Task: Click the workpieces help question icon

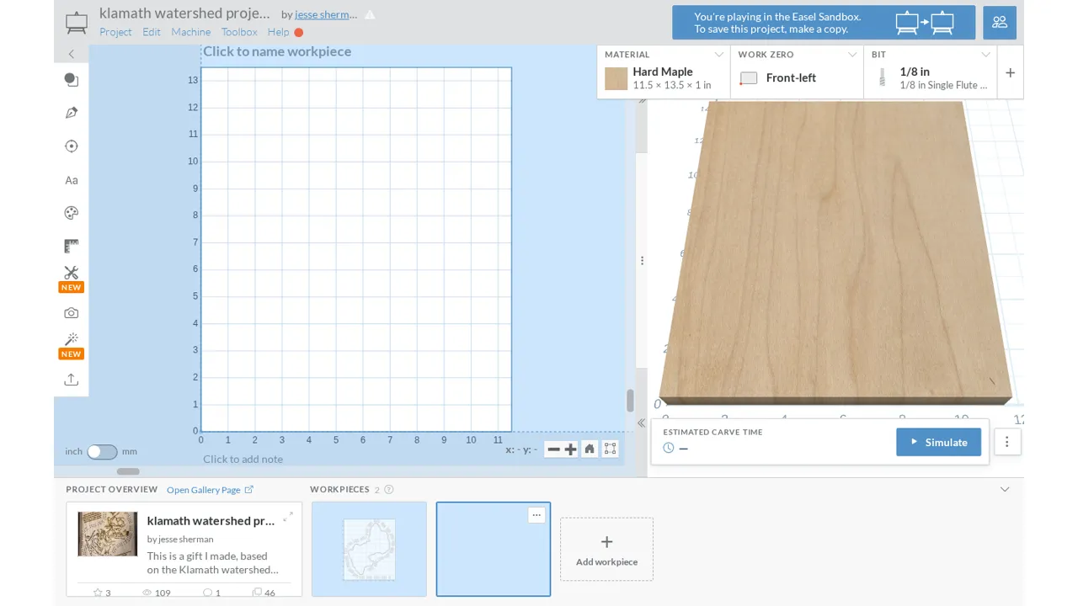Action: point(389,489)
